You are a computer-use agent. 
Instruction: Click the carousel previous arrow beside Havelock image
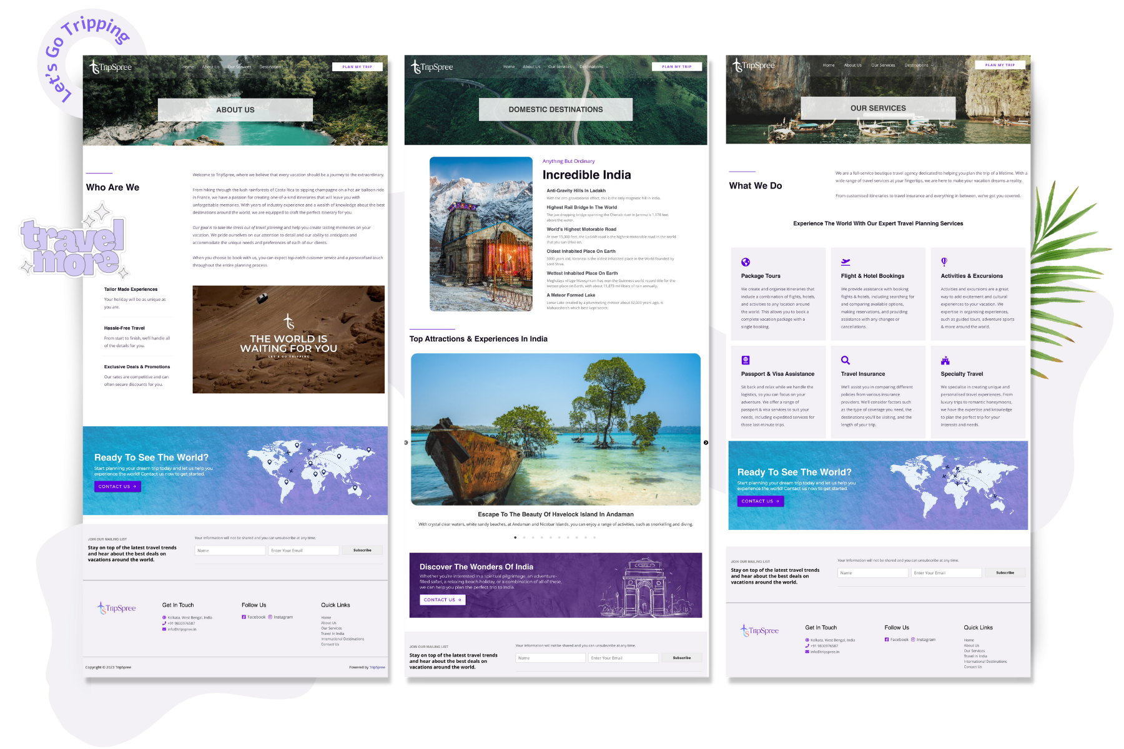point(406,443)
